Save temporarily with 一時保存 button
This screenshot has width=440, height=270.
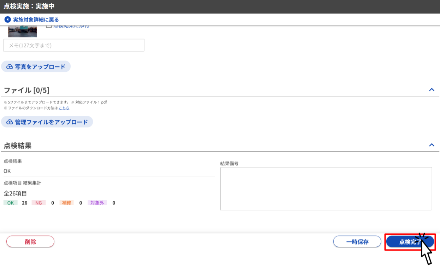[357, 242]
